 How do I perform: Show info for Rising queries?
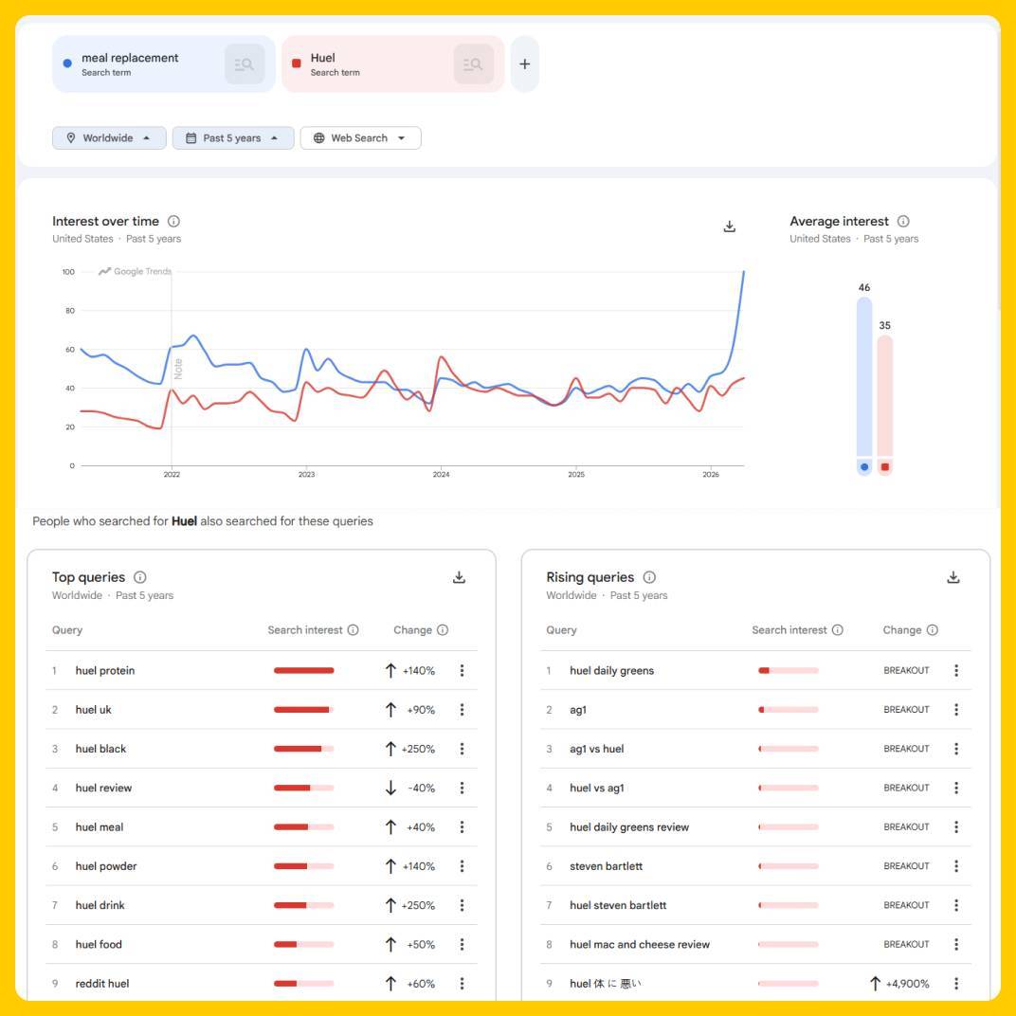tap(649, 577)
